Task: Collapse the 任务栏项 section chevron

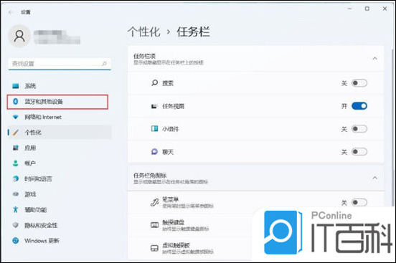Action: click(x=374, y=59)
